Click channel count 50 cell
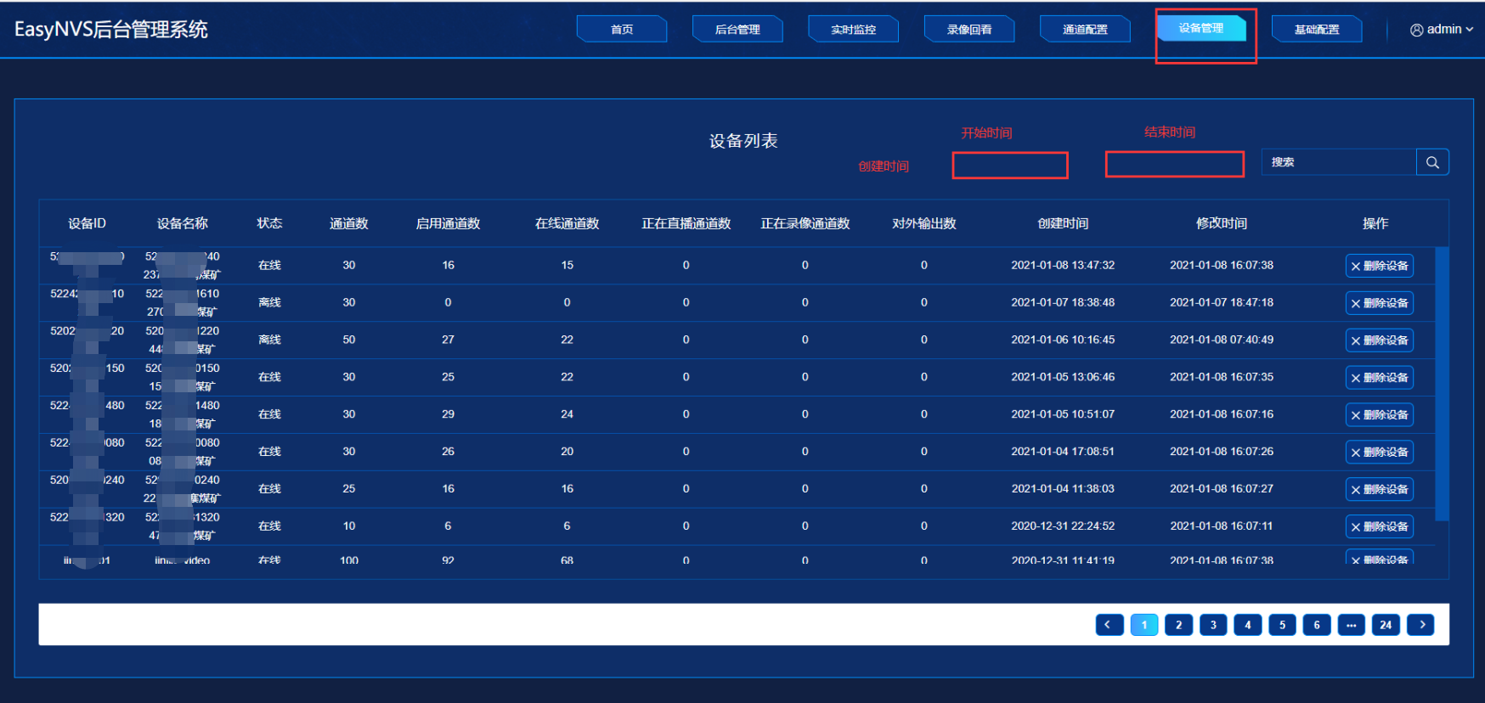Viewport: 1485px width, 703px height. [349, 340]
